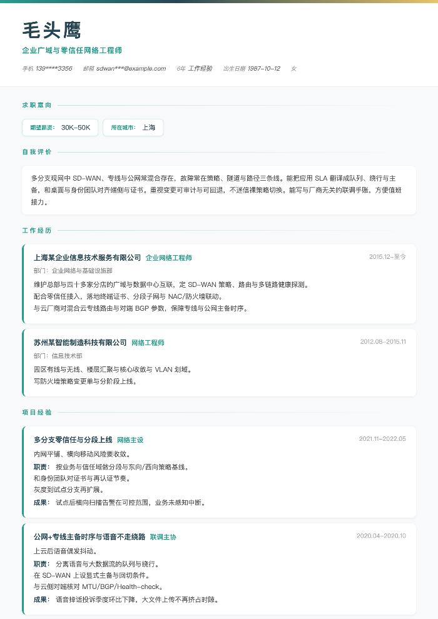Click the role label 网络主设
Screen dimensions: 438x619
130,440
